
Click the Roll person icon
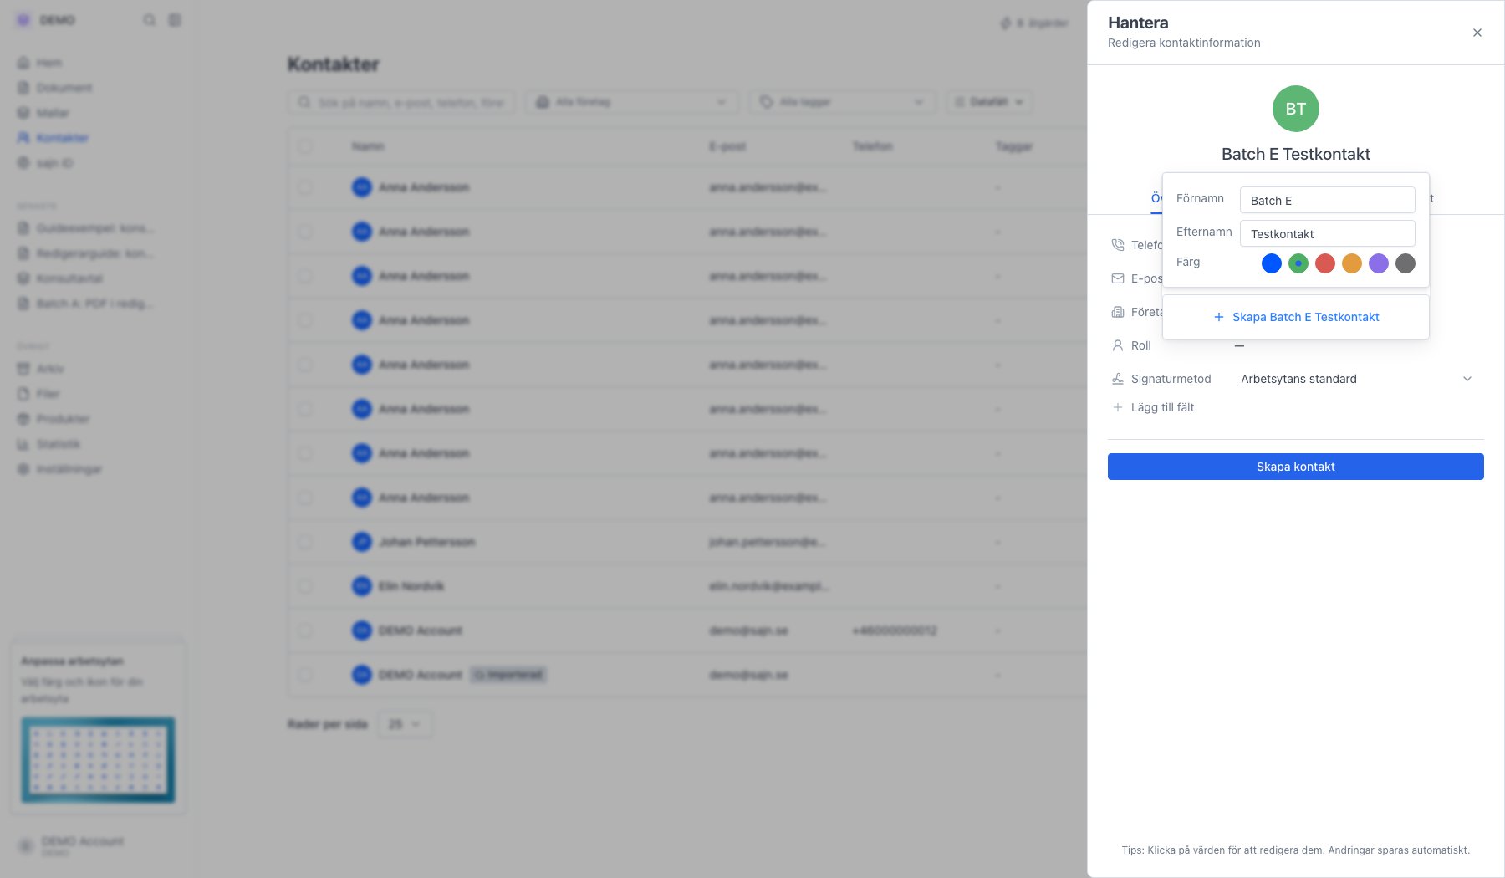(1117, 345)
